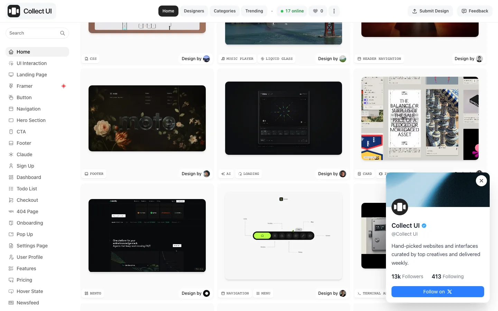Click the BENTO tag

click(93, 293)
